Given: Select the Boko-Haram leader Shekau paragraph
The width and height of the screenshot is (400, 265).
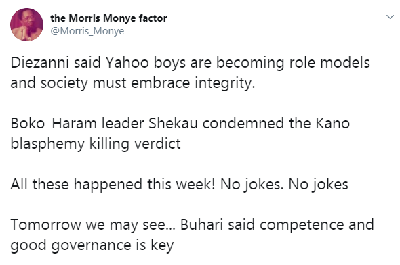Looking at the screenshot, I should 180,134.
